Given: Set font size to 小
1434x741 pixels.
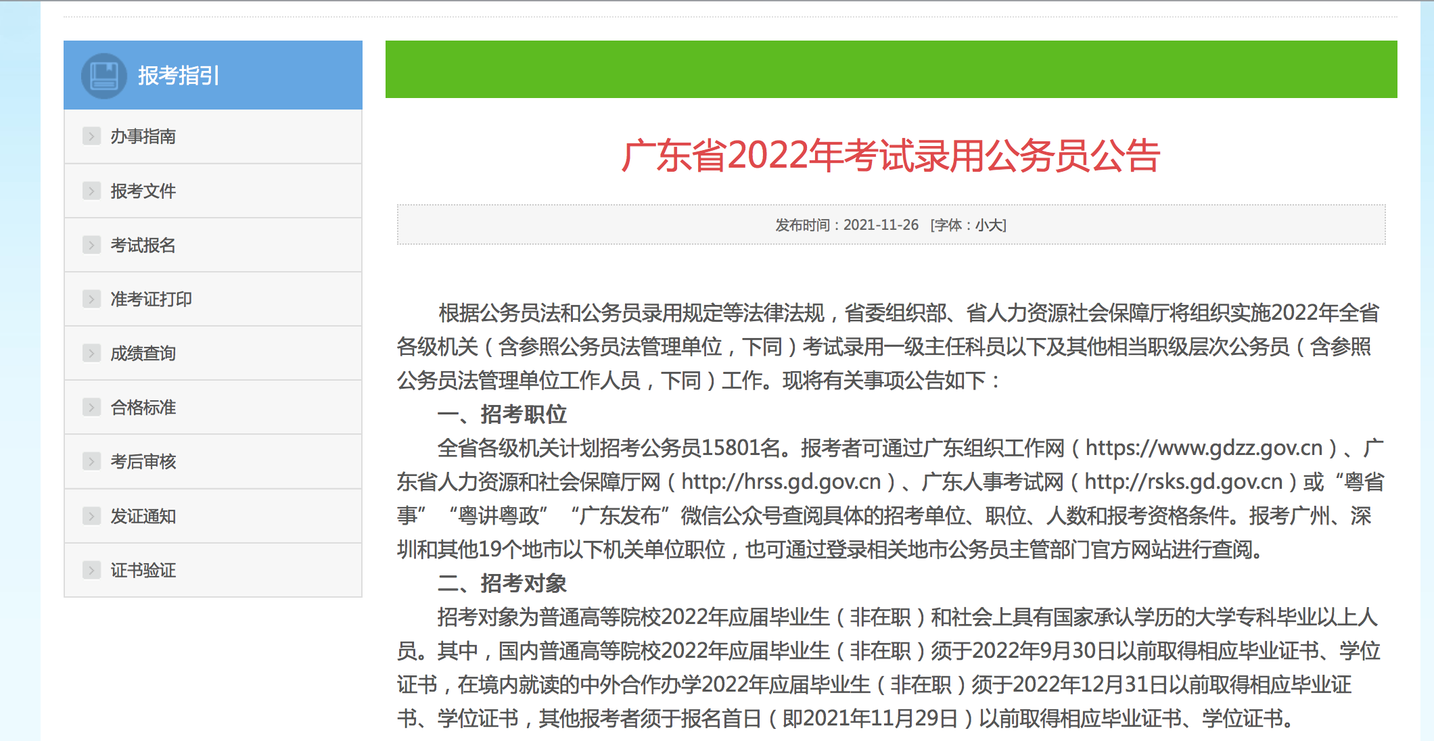Looking at the screenshot, I should coord(981,225).
